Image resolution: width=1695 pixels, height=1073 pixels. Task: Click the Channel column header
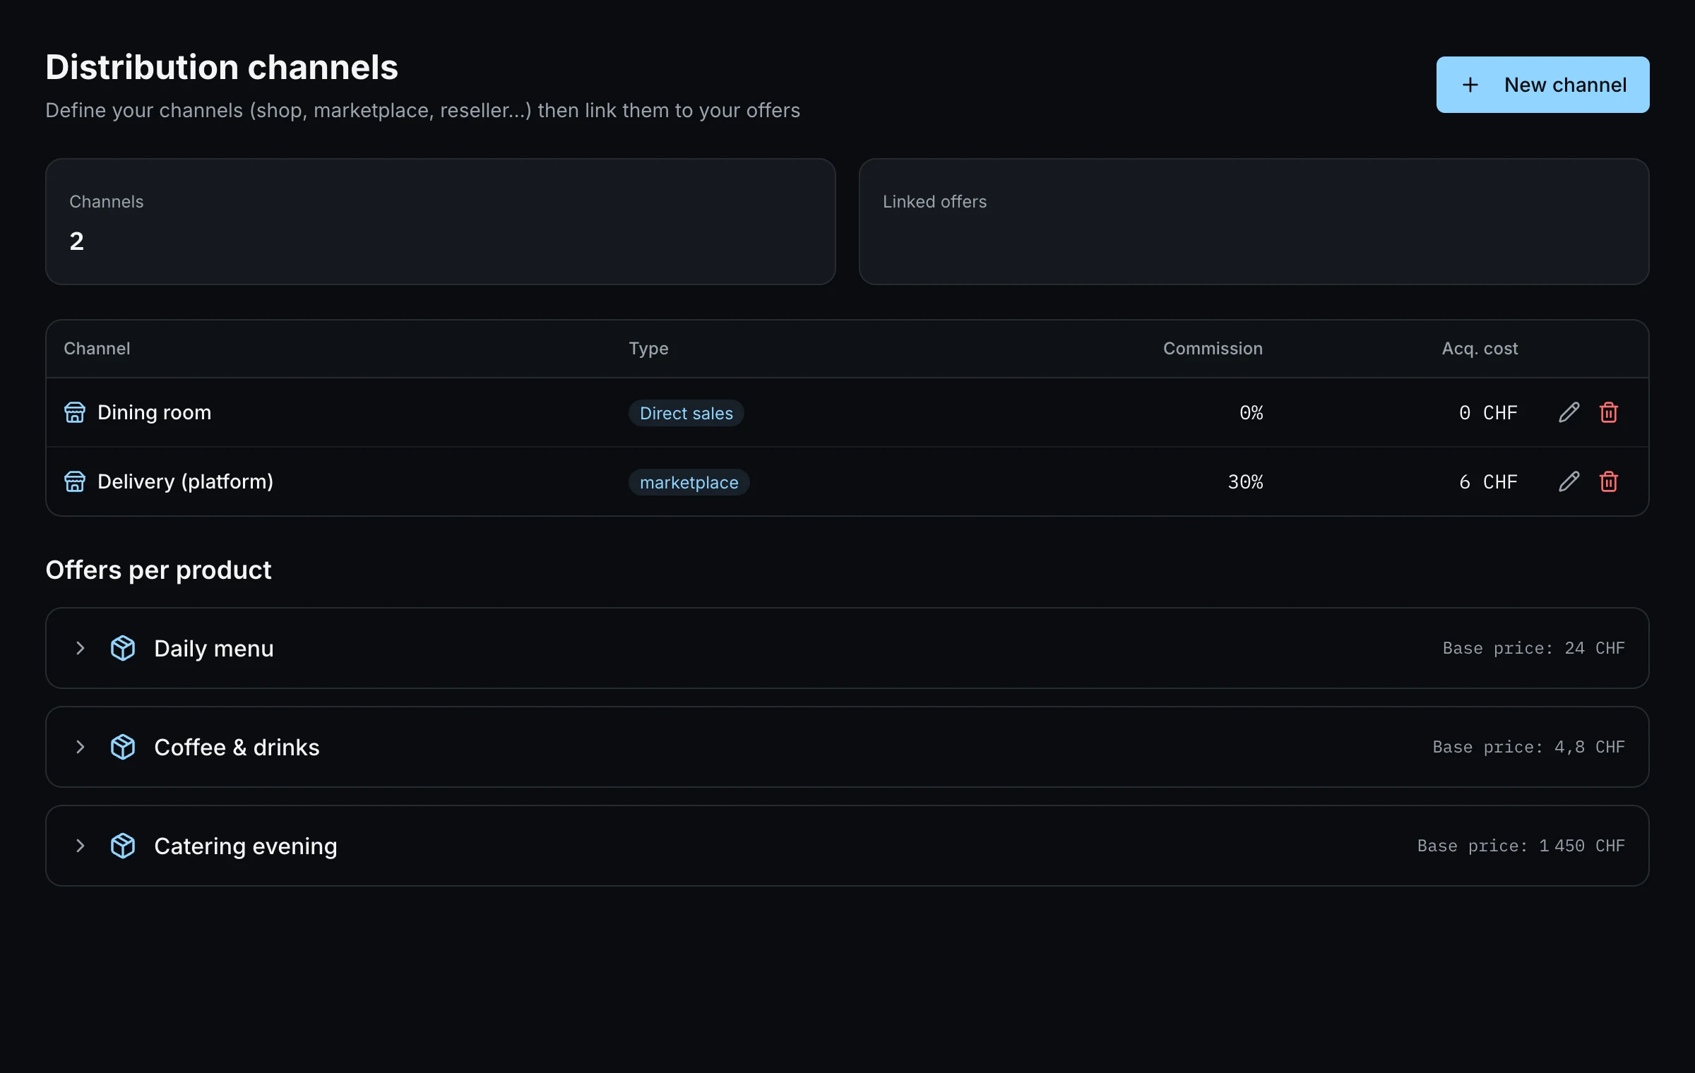(x=97, y=348)
